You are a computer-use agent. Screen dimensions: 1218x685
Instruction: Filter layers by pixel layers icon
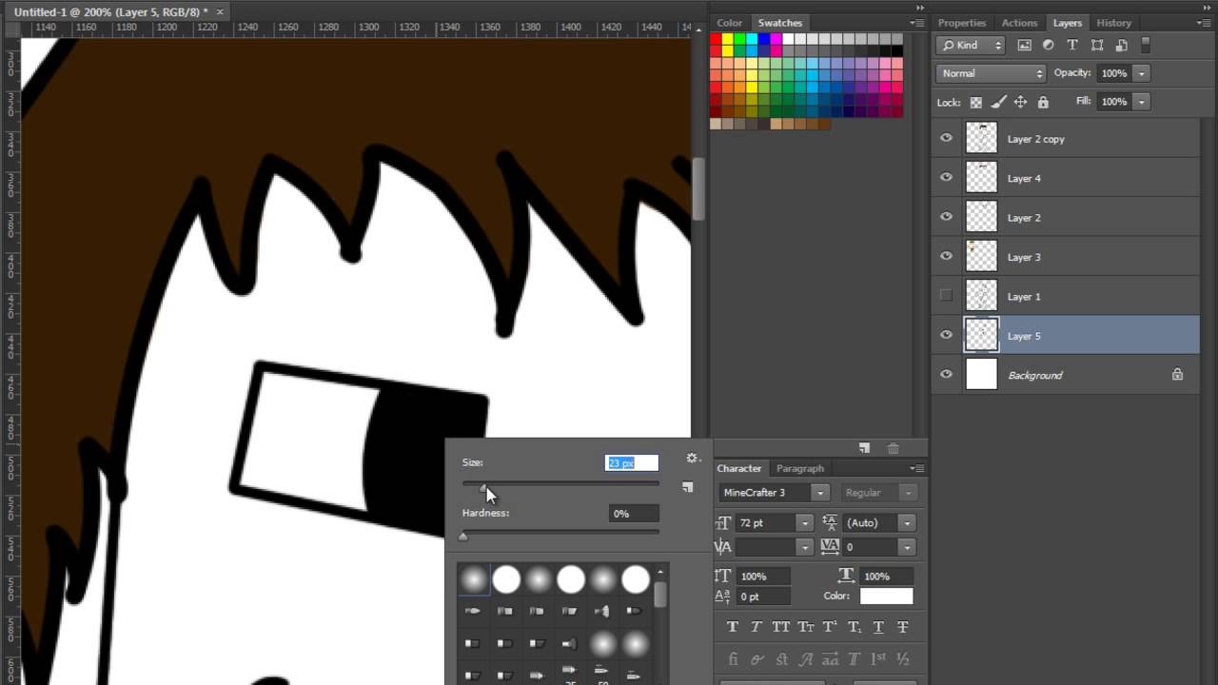tap(1024, 45)
